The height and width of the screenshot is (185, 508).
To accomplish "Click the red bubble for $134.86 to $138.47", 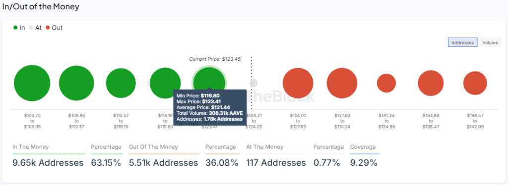I will 431,83.
